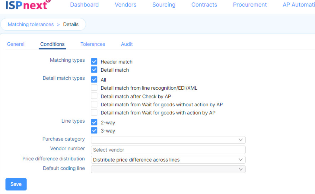The image size is (315, 194).
Task: Enable Wait for goods without action by AP
Action: pos(94,104)
